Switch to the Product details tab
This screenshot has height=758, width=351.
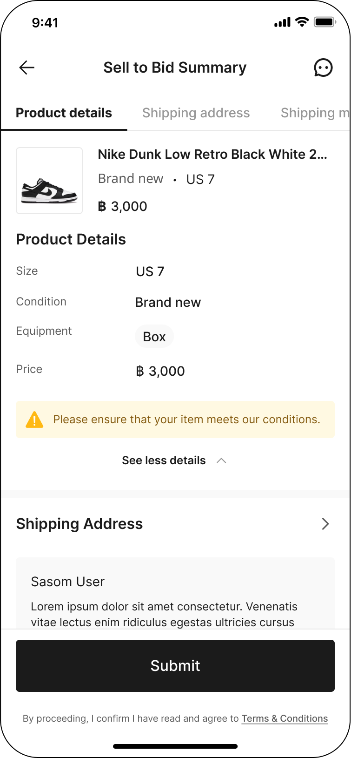click(x=64, y=113)
